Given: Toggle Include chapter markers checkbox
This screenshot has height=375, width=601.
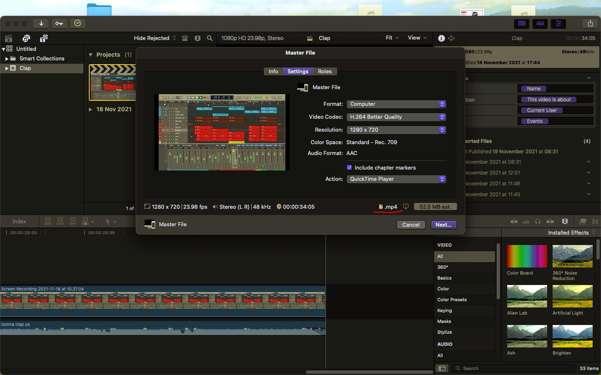Looking at the screenshot, I should (349, 167).
